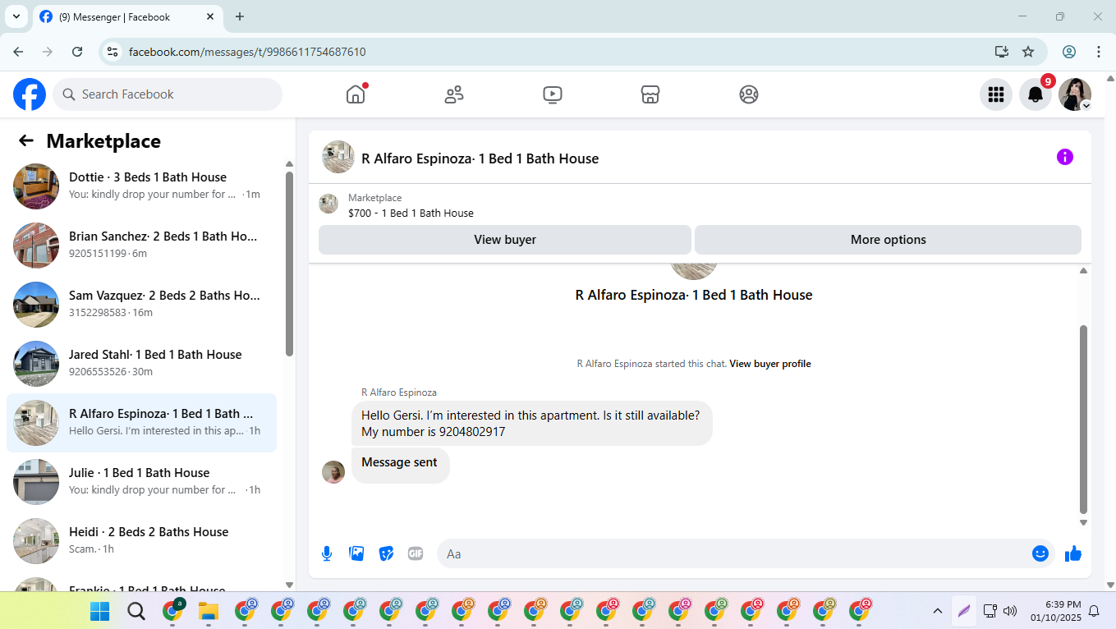Open the tab search dropdown chevron
The height and width of the screenshot is (629, 1116).
pyautogui.click(x=16, y=16)
